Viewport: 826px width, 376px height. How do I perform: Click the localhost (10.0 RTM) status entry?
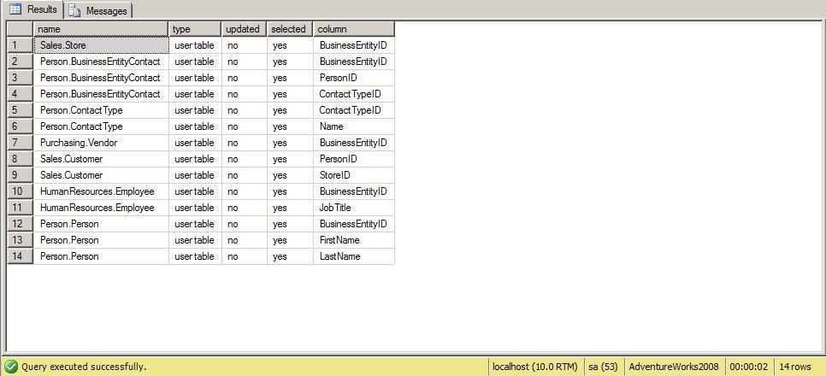535,367
